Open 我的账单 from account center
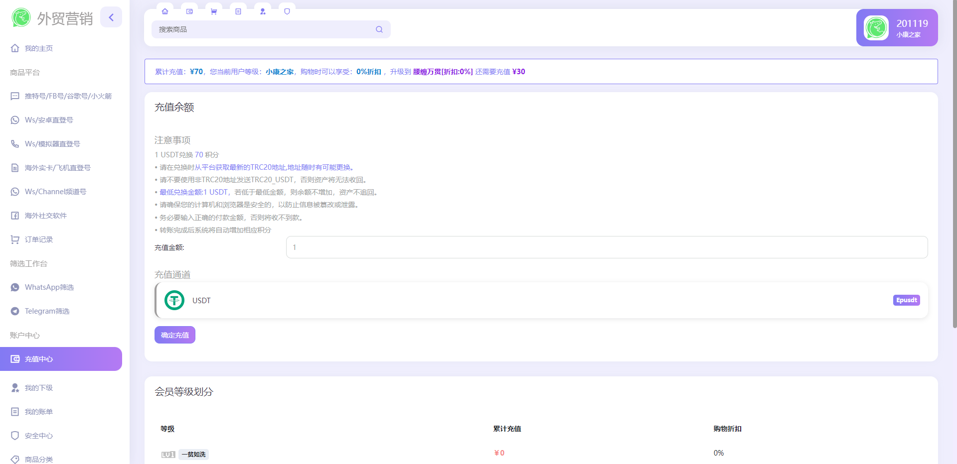The width and height of the screenshot is (957, 464). 38,411
